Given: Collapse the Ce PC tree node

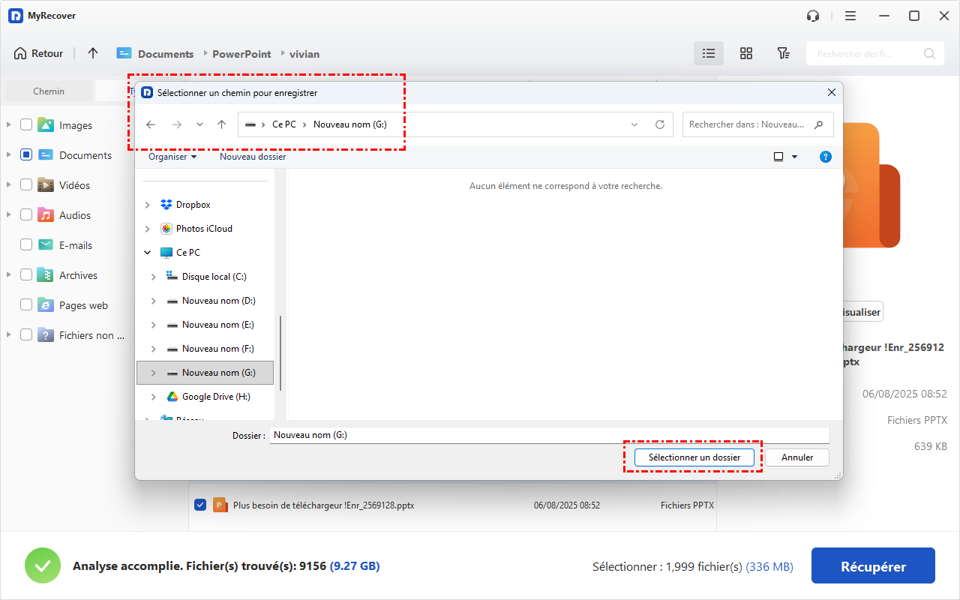Looking at the screenshot, I should (x=148, y=253).
